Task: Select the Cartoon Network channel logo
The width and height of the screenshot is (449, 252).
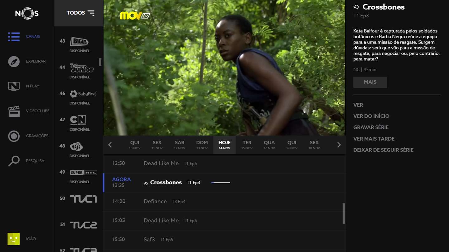Action: coord(78,120)
